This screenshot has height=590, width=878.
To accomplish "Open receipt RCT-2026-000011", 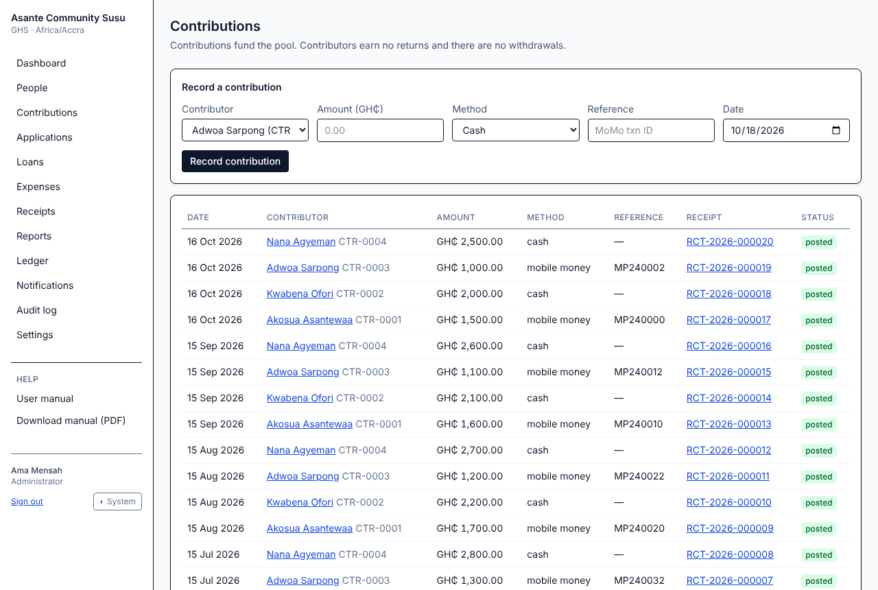I will coord(728,476).
